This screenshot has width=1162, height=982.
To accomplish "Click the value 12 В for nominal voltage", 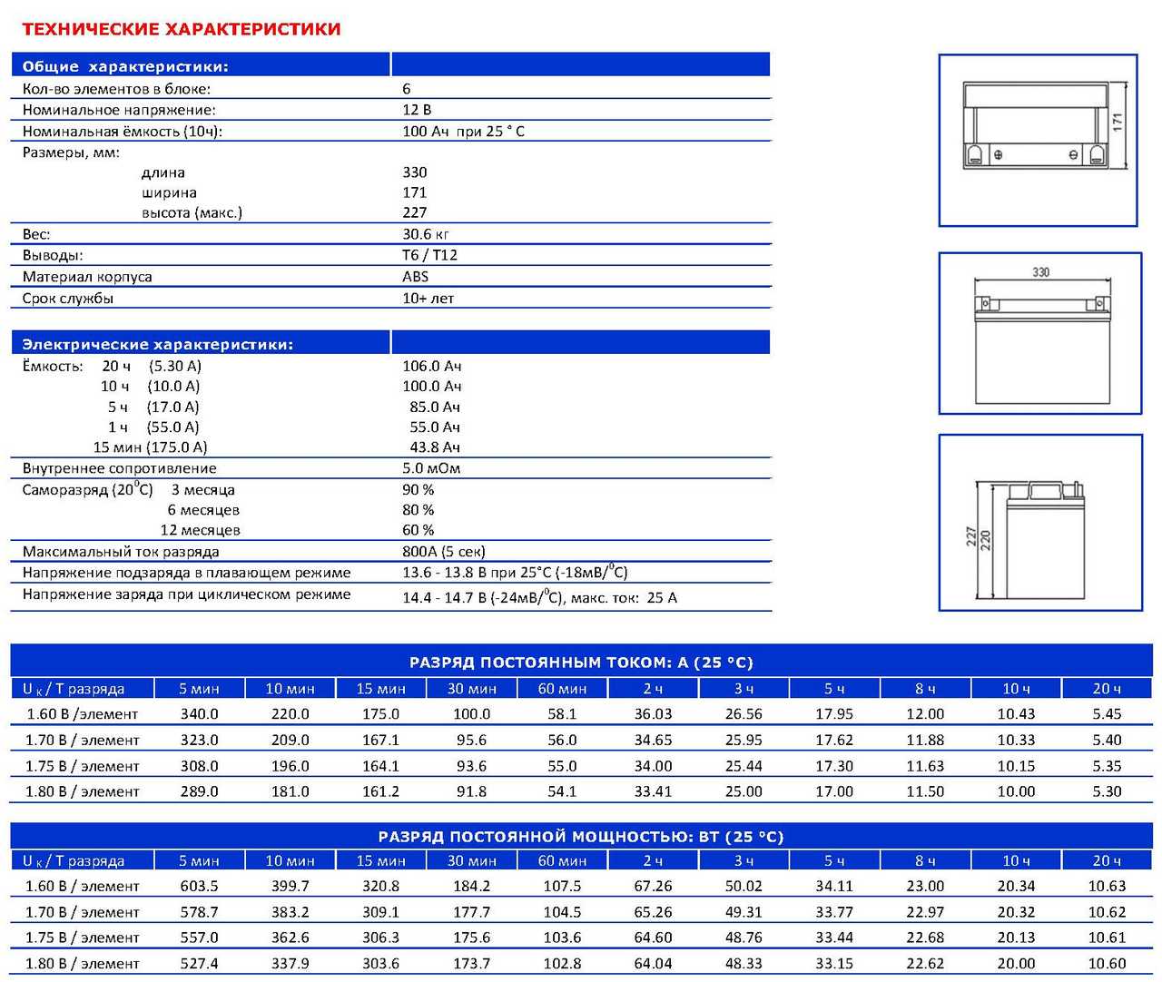I will pyautogui.click(x=417, y=110).
